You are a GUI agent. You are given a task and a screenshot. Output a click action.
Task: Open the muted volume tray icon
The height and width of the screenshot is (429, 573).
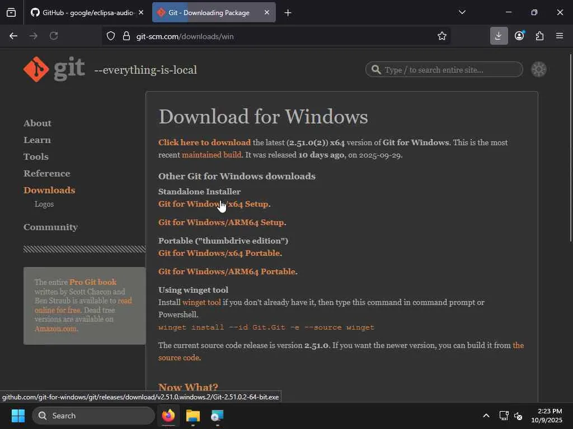pos(518,416)
